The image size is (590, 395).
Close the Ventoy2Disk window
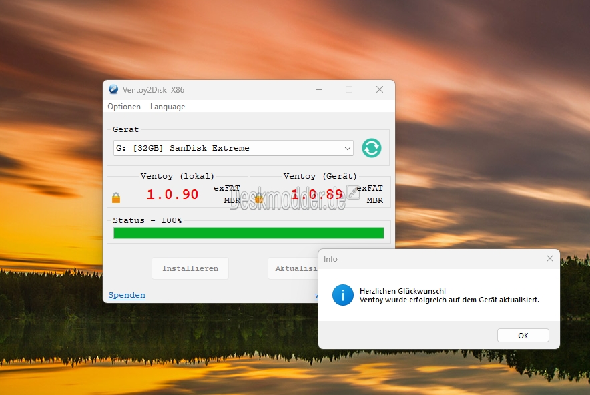380,89
